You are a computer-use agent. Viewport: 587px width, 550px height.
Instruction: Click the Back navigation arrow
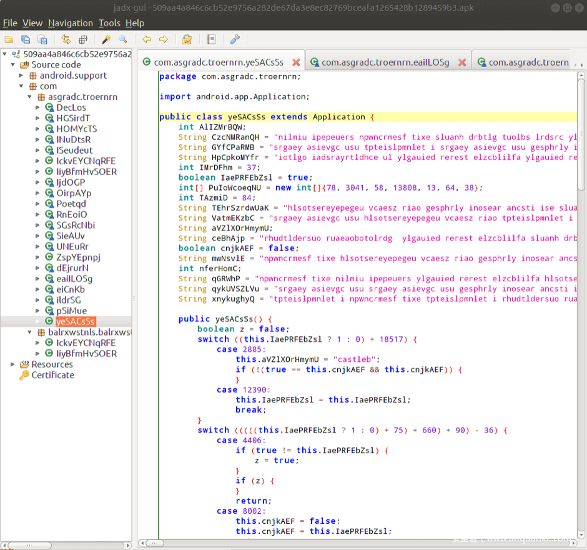click(147, 39)
